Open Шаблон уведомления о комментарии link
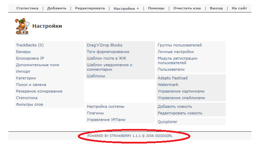264x156 pixels. tap(109, 67)
